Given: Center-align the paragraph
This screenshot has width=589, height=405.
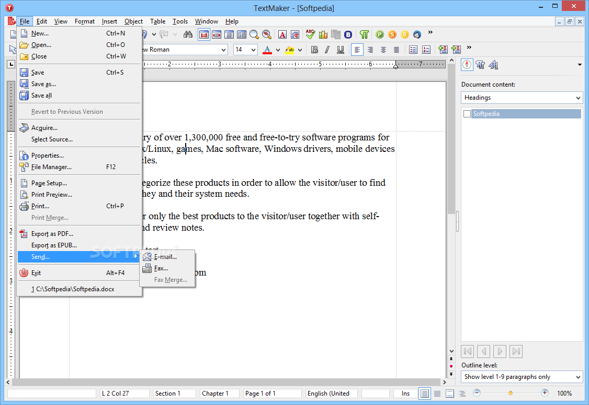Looking at the screenshot, I should point(383,50).
